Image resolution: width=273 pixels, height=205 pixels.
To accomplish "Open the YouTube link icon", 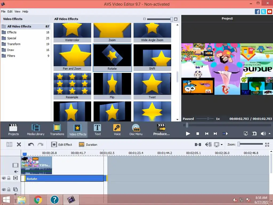I will click(270, 12).
